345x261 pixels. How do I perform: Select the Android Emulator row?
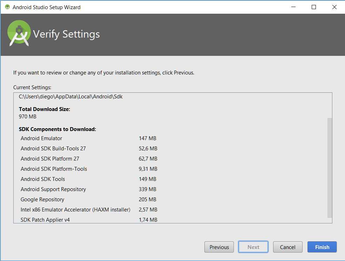[88, 138]
